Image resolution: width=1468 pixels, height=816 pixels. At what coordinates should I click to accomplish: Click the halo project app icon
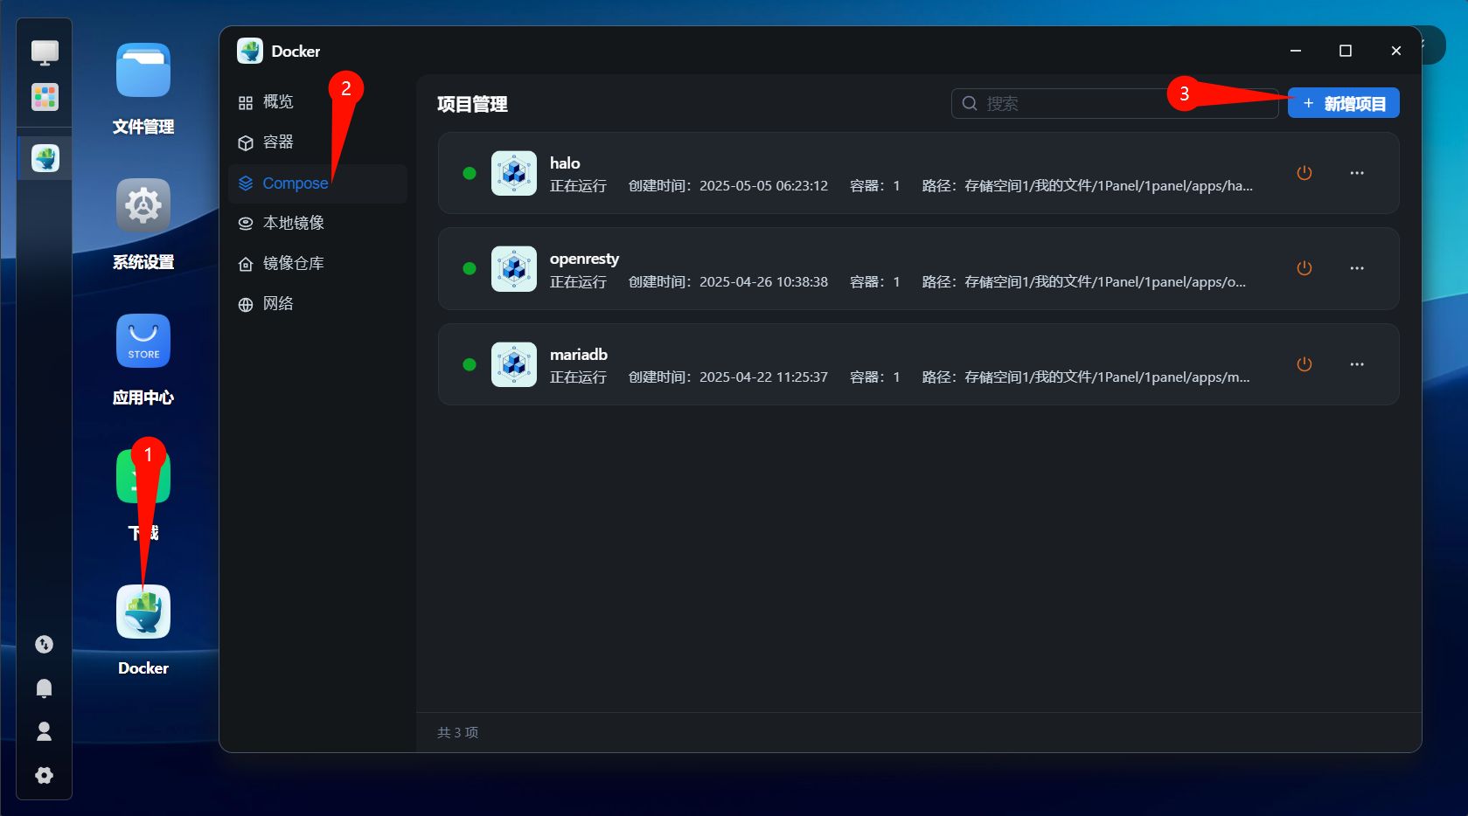click(x=514, y=173)
